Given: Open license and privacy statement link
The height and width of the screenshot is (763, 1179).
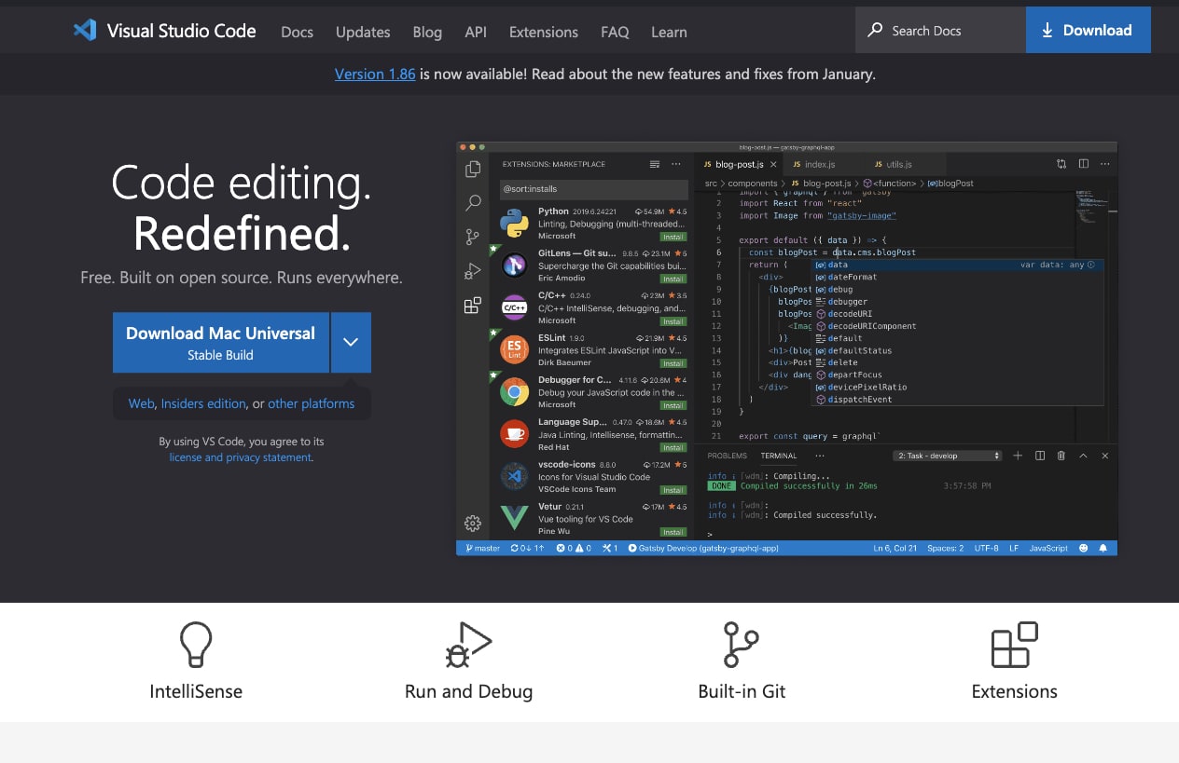Looking at the screenshot, I should click(x=241, y=457).
